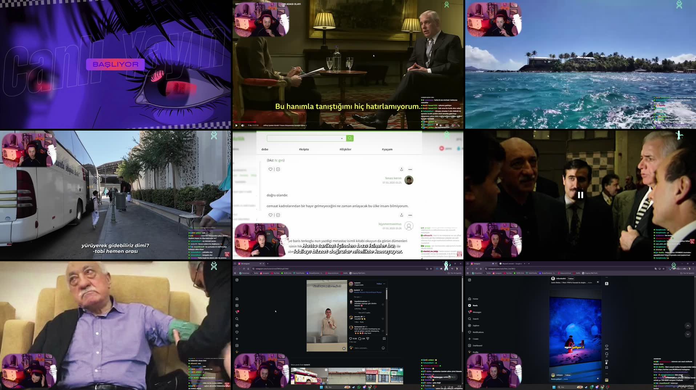Open Dashboard in bottom-right Instagram sidebar
The width and height of the screenshot is (696, 390).
[x=475, y=345]
